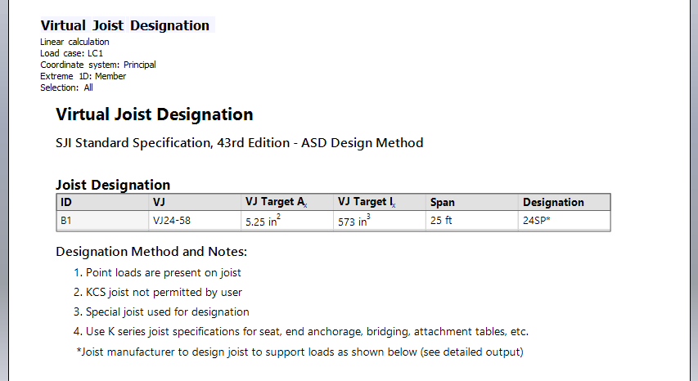Click the KCS joist not permitted note
This screenshot has width=698, height=381.
pos(164,292)
